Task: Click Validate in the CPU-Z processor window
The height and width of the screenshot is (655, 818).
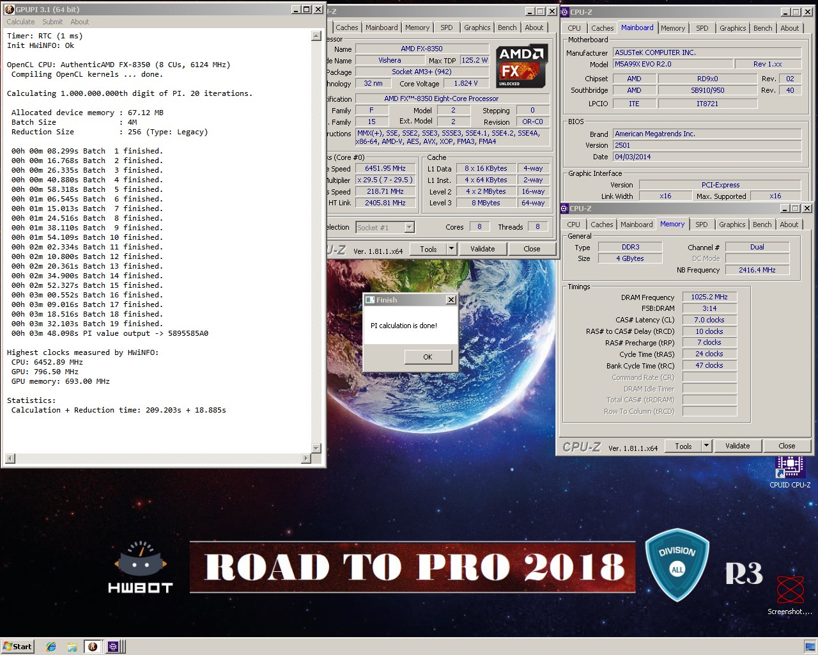Action: pos(482,249)
